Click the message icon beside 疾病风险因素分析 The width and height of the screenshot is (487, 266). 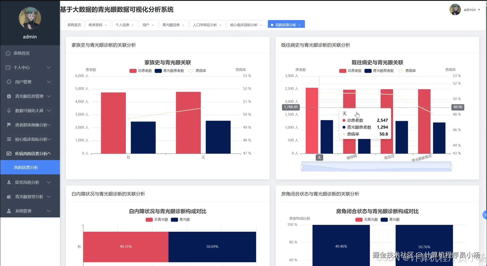tap(9, 153)
